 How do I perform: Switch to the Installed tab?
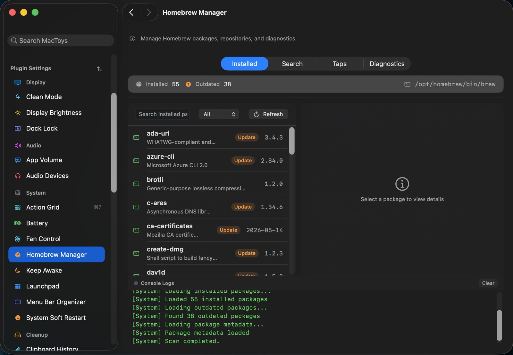245,64
